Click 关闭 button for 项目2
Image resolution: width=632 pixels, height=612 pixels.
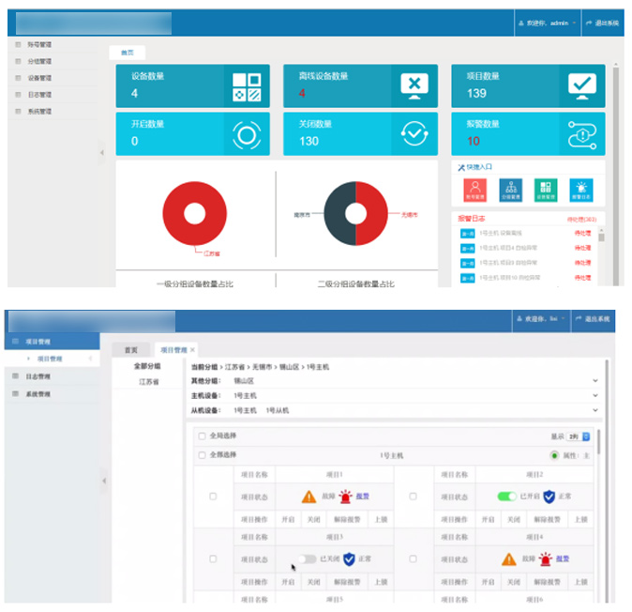point(514,520)
